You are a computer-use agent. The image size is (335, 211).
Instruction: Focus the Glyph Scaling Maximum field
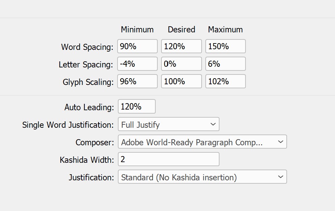tap(225, 82)
